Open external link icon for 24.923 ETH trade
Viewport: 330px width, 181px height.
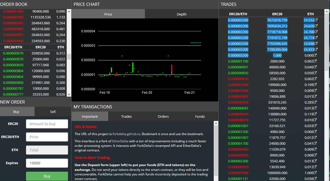click(316, 49)
